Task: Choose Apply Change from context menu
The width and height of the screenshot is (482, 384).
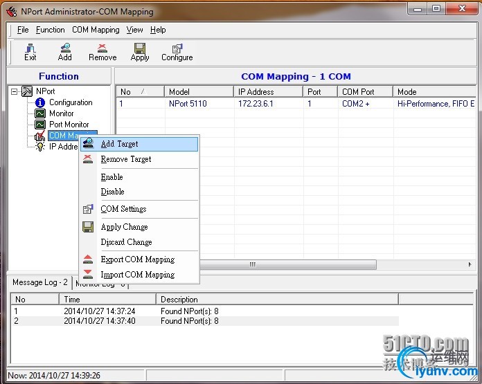Action: point(139,227)
